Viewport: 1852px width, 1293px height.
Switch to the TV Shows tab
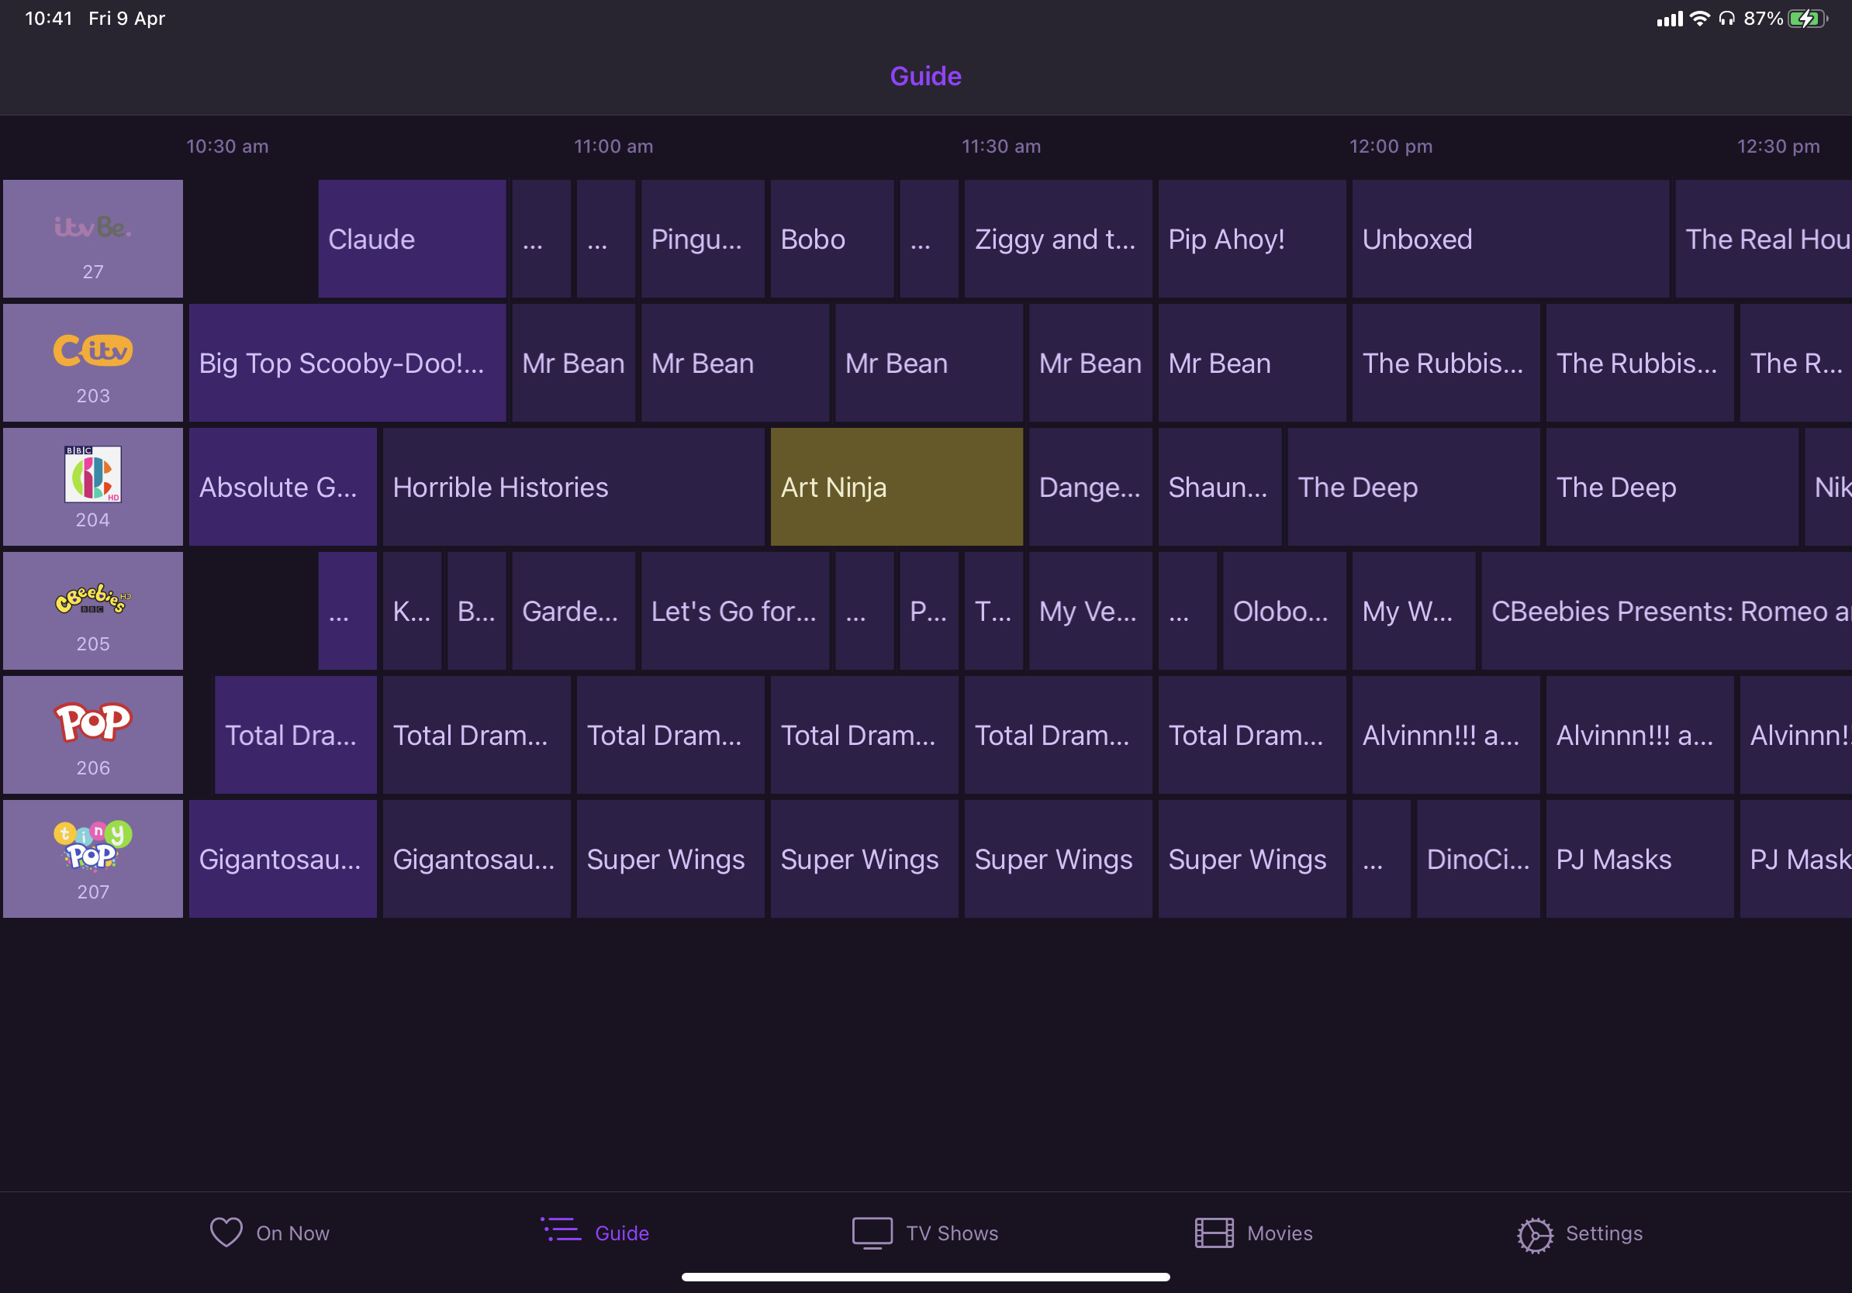pyautogui.click(x=925, y=1233)
